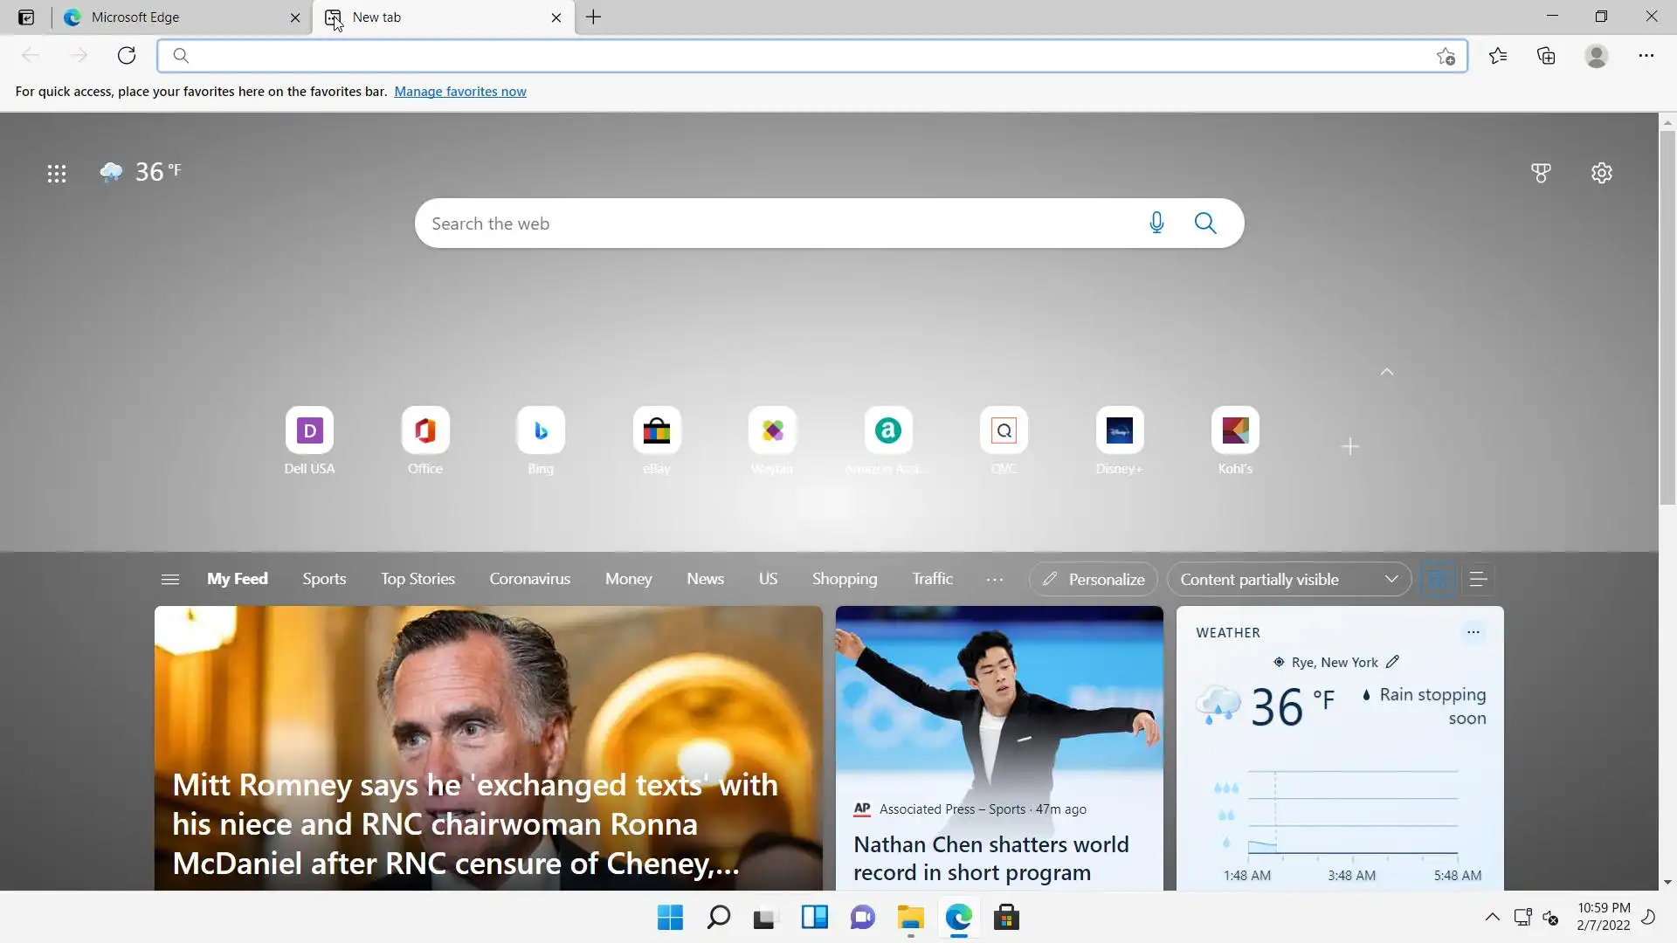Expand the Content partially visible dropdown
Image resolution: width=1677 pixels, height=943 pixels.
coord(1288,580)
